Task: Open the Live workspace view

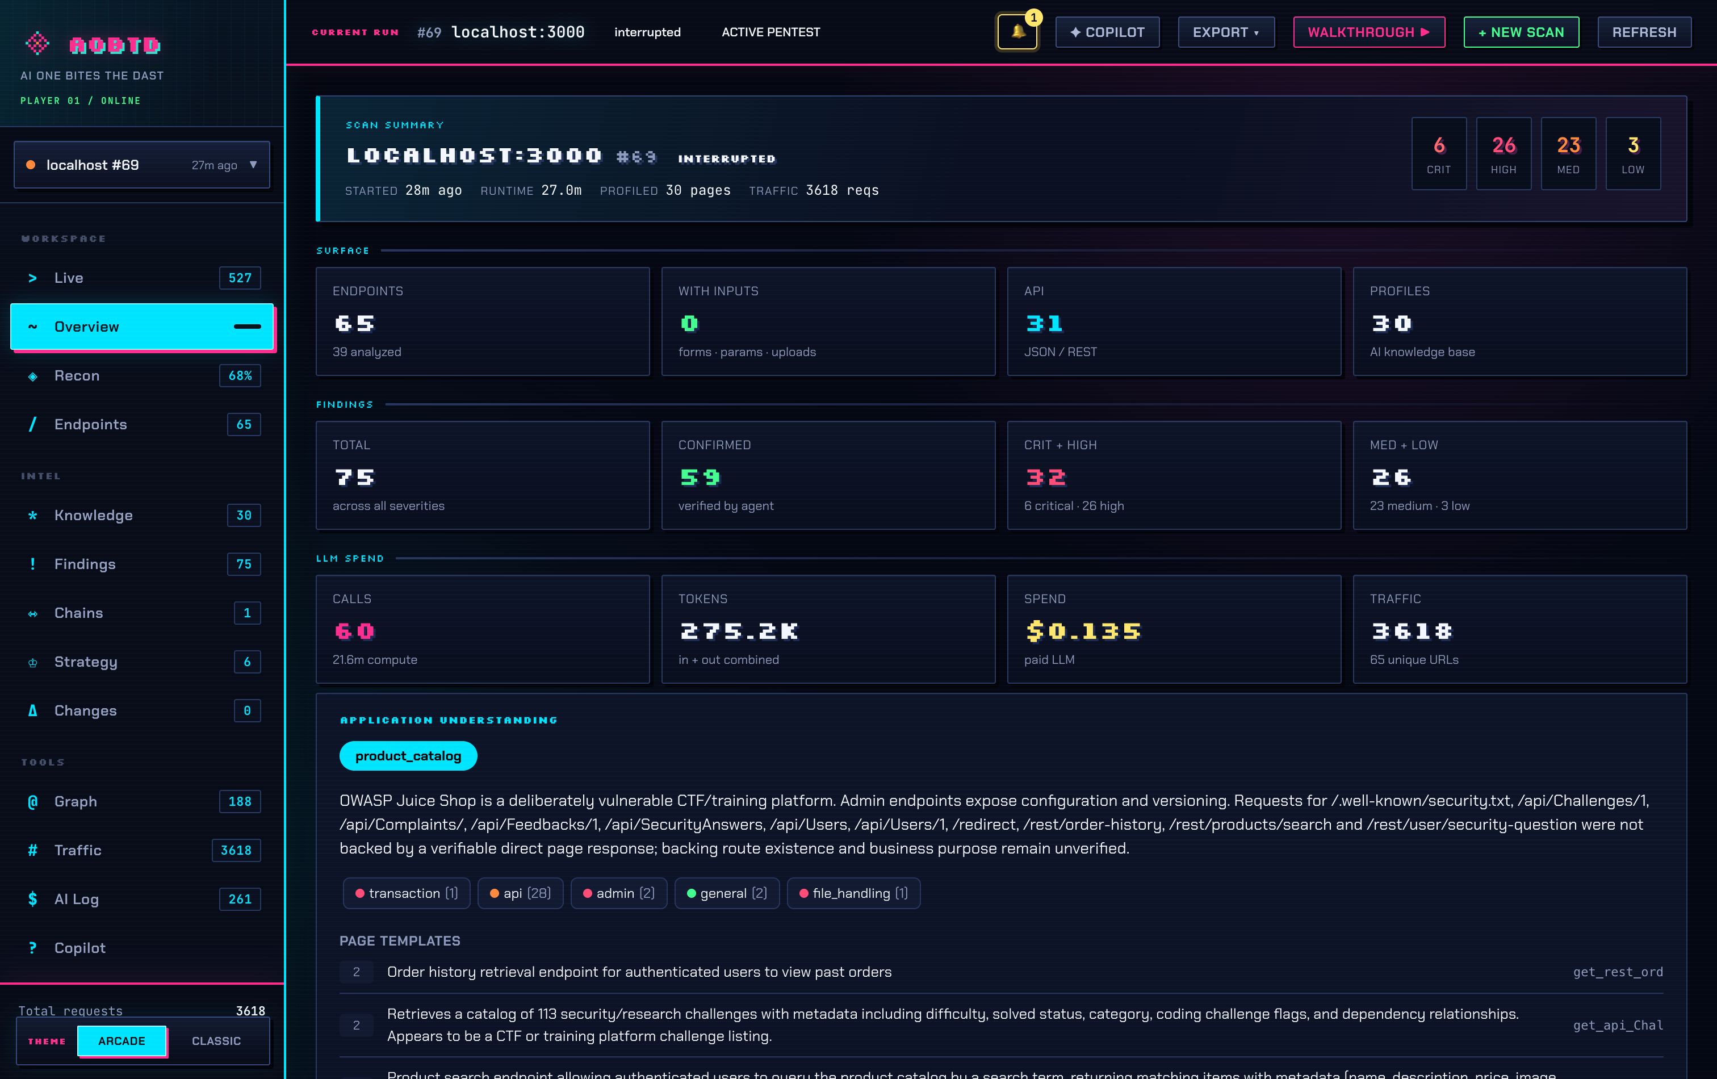Action: (x=142, y=278)
